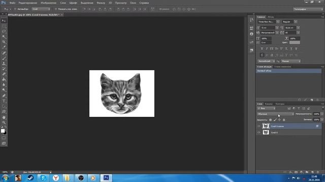Image resolution: width=325 pixels, height=182 pixels.
Task: Select the Healing Brush tool
Action: [x=4, y=53]
